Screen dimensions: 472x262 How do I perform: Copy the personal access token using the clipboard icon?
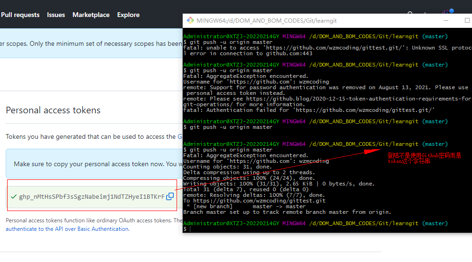pos(170,196)
